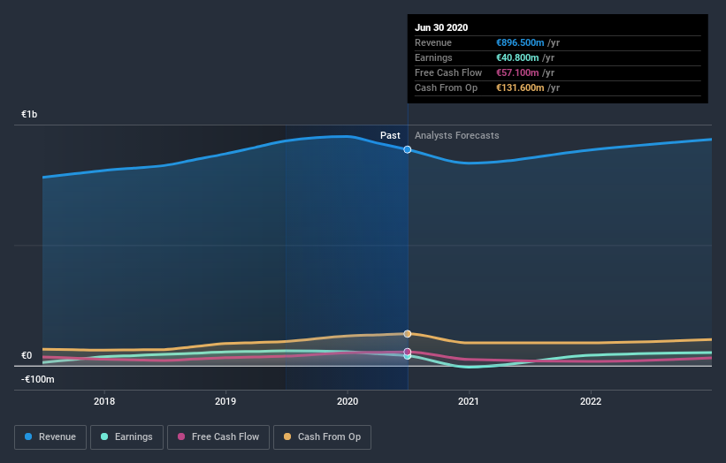Click the Cash From Op label in tooltip
726x463 pixels.
[x=446, y=87]
